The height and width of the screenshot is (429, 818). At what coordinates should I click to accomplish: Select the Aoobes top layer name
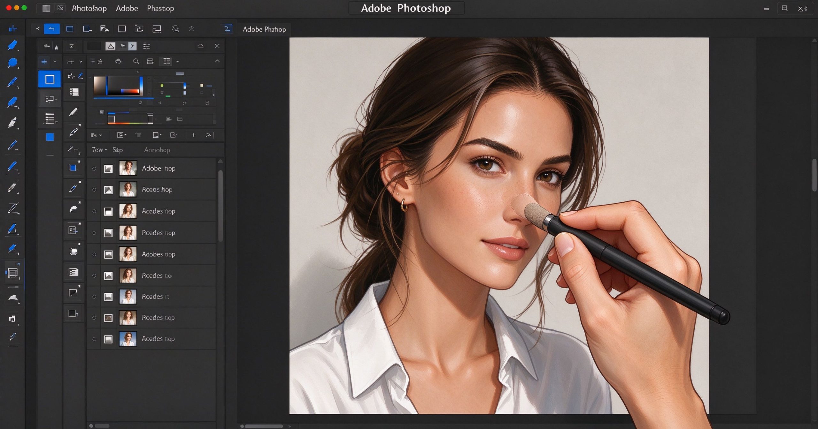[158, 254]
